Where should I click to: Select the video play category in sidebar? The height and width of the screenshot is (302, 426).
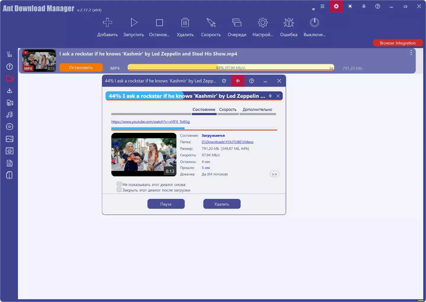pos(9,127)
